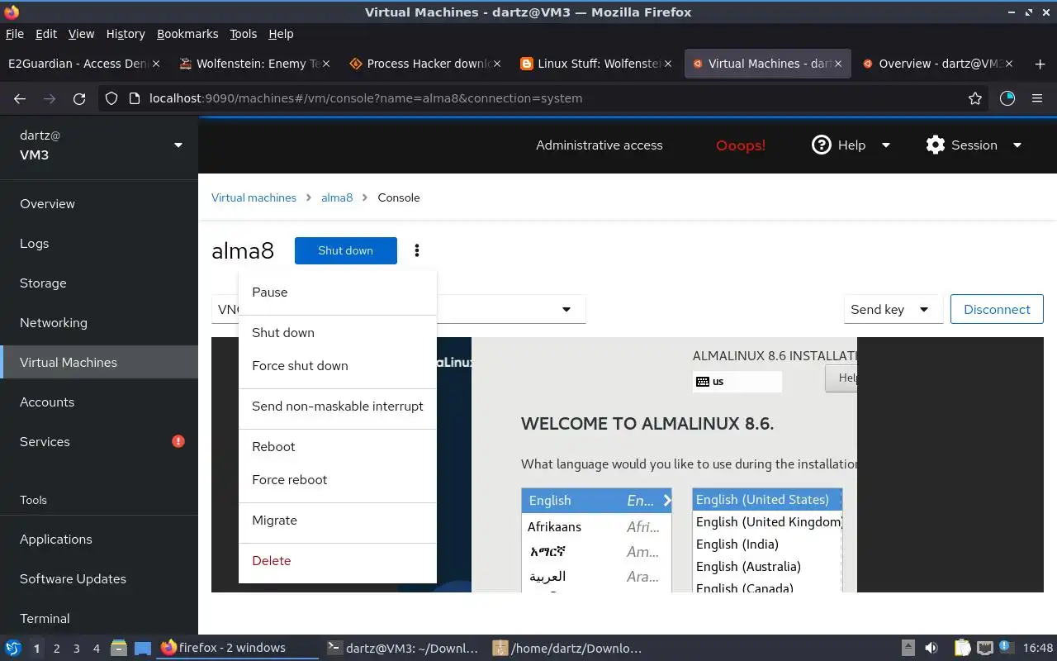
Task: Click the keyboard layout 'us' indicator
Action: 737,382
